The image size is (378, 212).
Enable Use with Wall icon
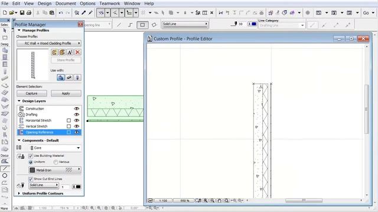[61, 77]
